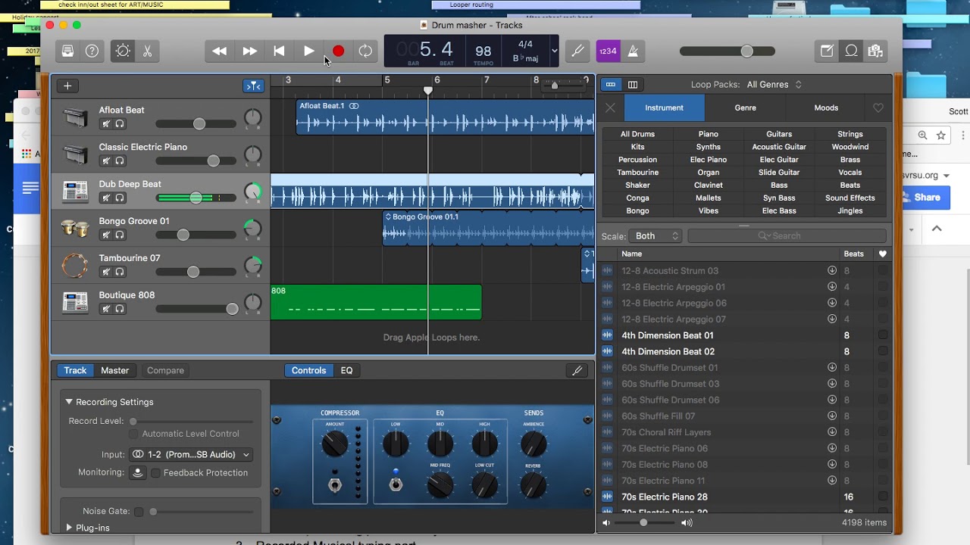Open the Scale Both dropdown
Screen dimensions: 970x545
pos(656,236)
